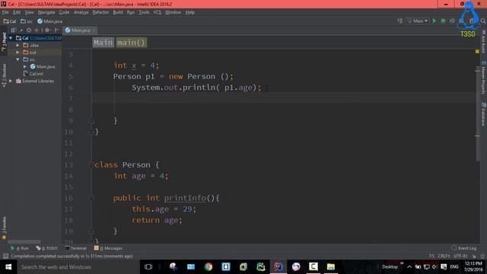
Task: Expand Main.java node in project tree
Action: pos(25,66)
